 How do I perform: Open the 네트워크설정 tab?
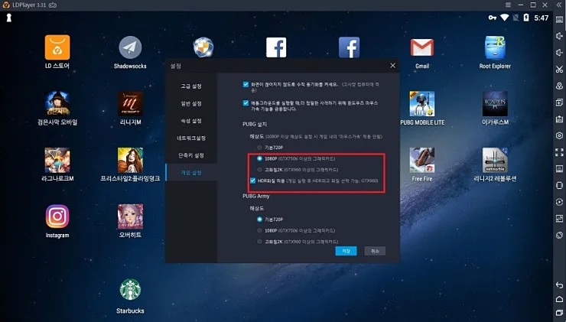tap(191, 138)
